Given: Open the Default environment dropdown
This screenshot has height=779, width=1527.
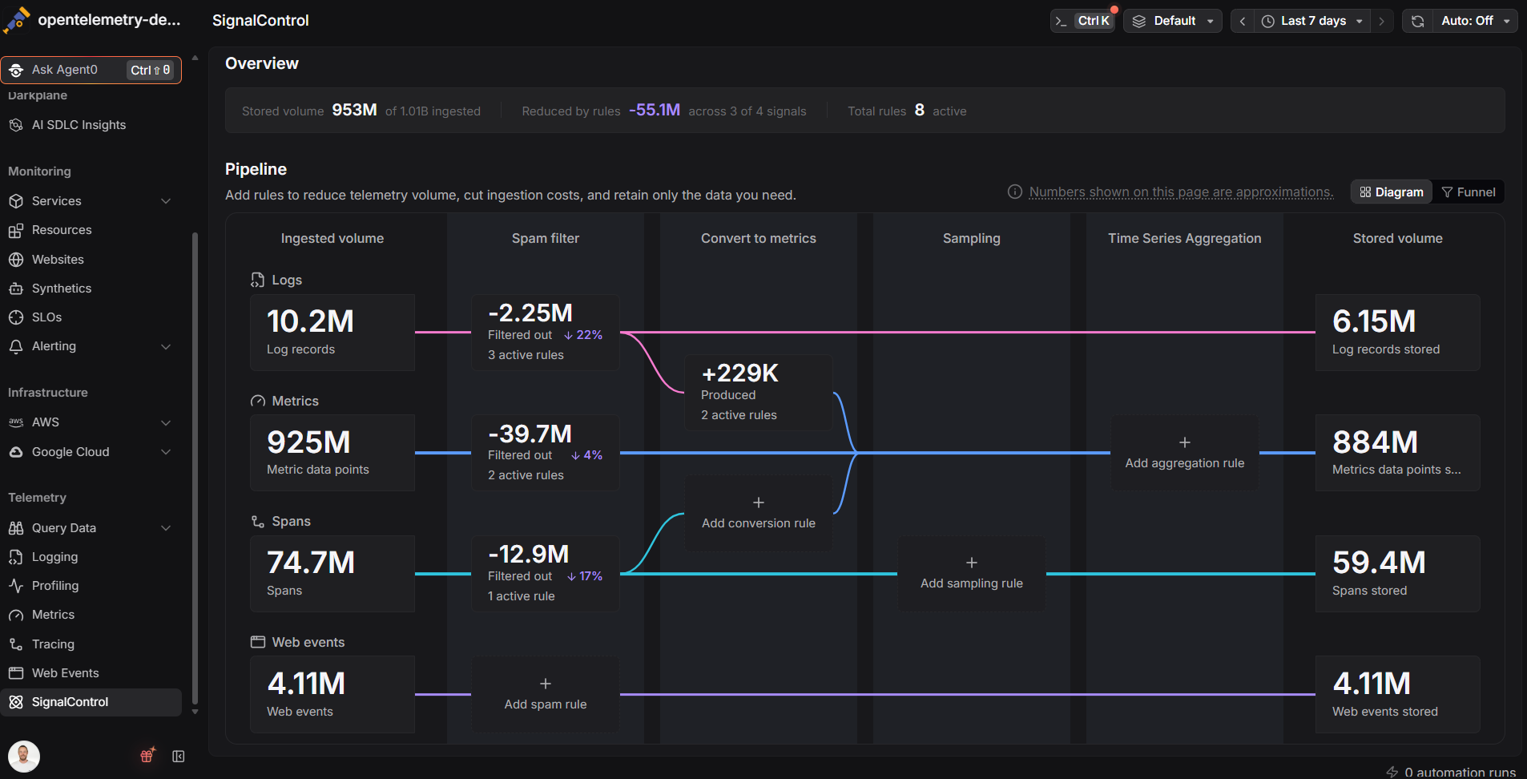Looking at the screenshot, I should coord(1173,21).
